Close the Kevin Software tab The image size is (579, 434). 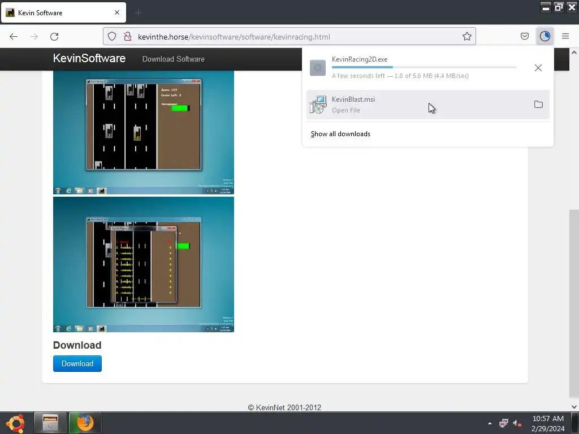pyautogui.click(x=117, y=12)
